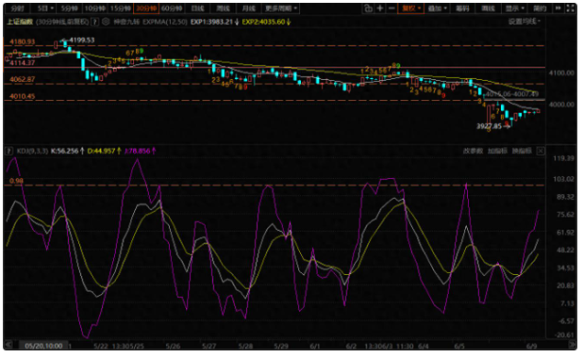
Task: Open the indicator settings hexagon icon
Action: [x=106, y=22]
